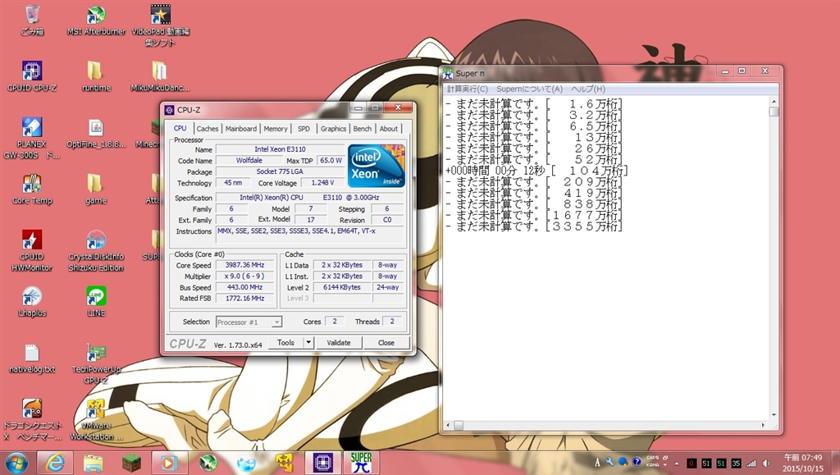Click the Super Pi taskbar icon

pos(361,462)
